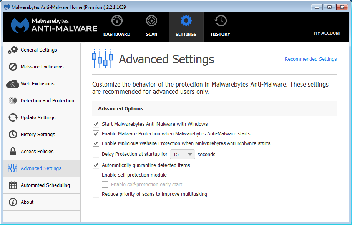This screenshot has height=225, width=352.
Task: Uncheck Start Malwarebytes Anti-Malware with Windows
Action: [x=96, y=124]
